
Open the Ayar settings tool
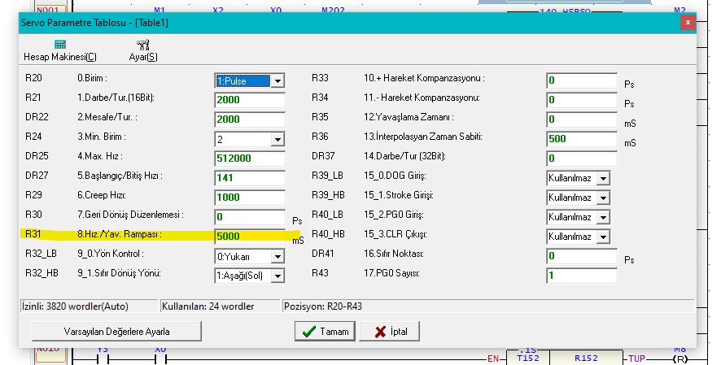pyautogui.click(x=143, y=50)
